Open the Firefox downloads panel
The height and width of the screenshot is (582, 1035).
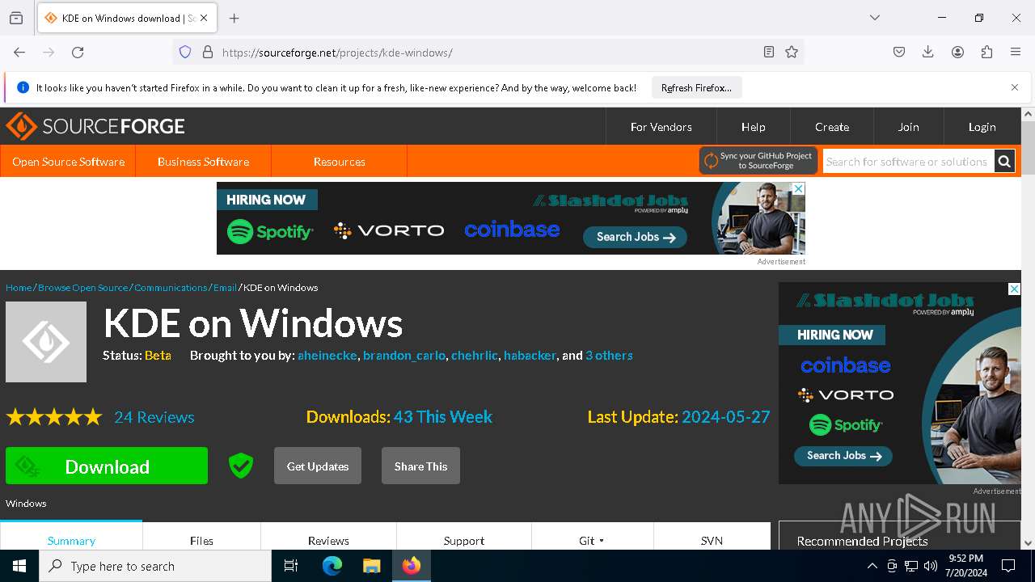[x=928, y=53]
